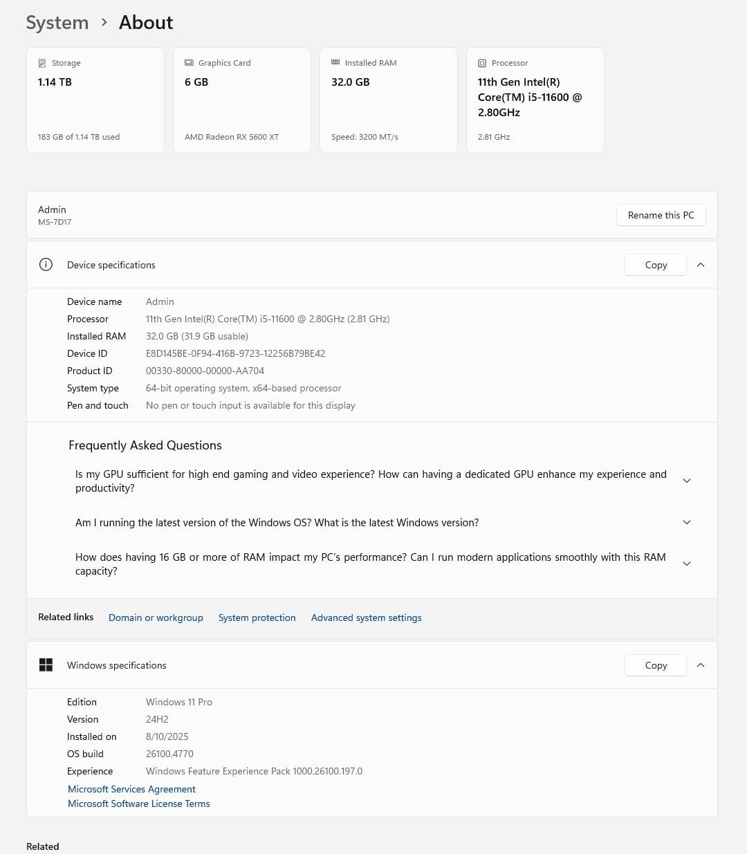747x854 pixels.
Task: Click the Graphics Card icon
Action: coord(189,63)
